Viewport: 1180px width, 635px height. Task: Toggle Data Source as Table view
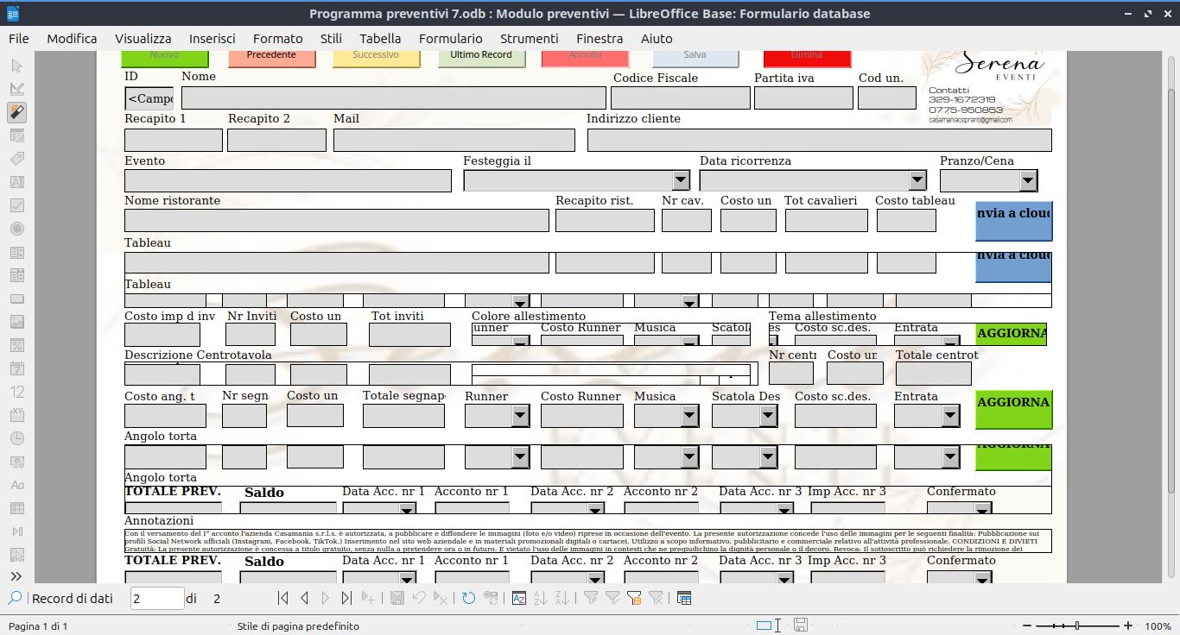(x=683, y=598)
